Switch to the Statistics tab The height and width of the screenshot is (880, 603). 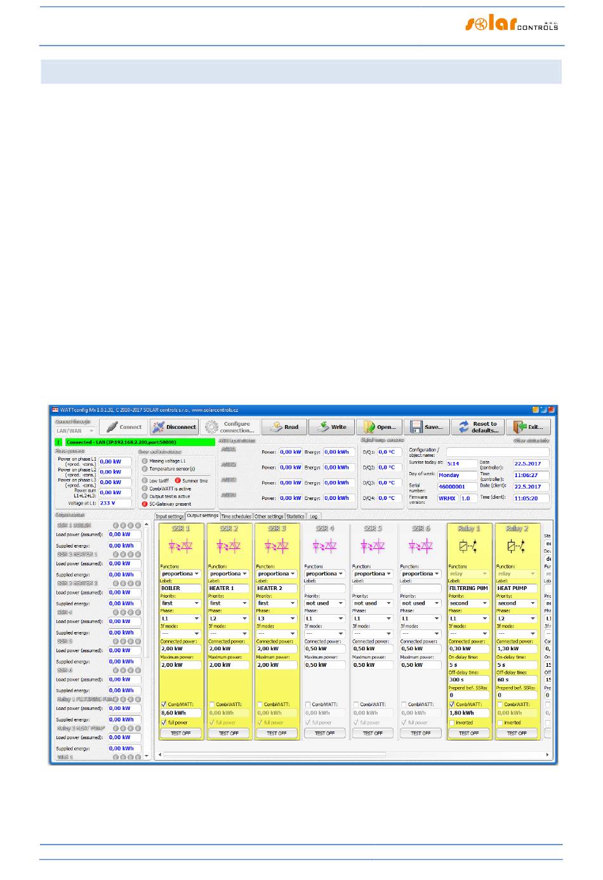pos(295,516)
